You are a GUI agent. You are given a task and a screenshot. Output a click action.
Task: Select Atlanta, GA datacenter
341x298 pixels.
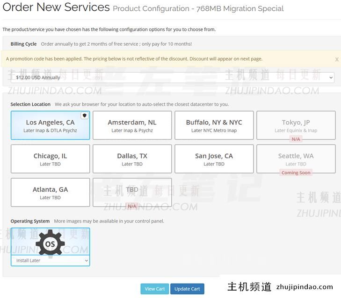[x=50, y=193]
